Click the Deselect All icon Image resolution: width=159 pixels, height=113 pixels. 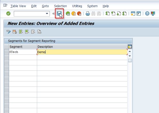[x=33, y=32]
